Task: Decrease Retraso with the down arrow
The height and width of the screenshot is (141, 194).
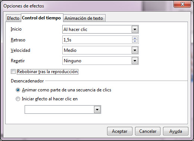Action: coord(135,41)
